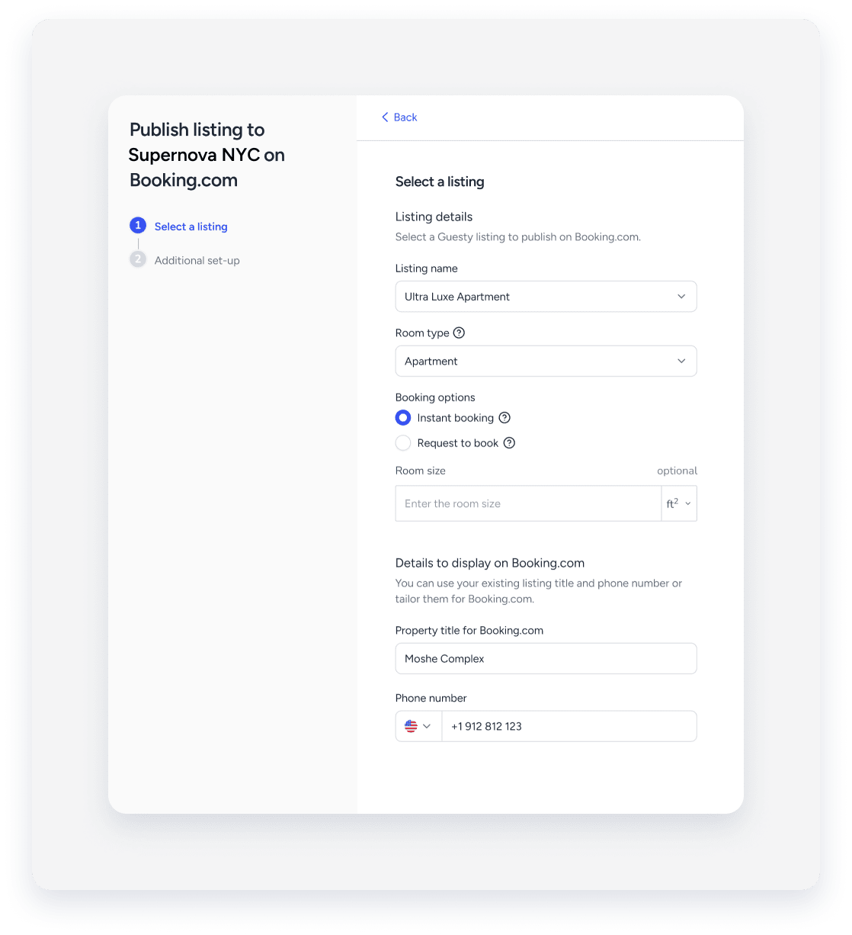Open Listing name dropdown Ultra Luxe Apartment
Viewport: 852px width, 935px height.
pyautogui.click(x=546, y=297)
